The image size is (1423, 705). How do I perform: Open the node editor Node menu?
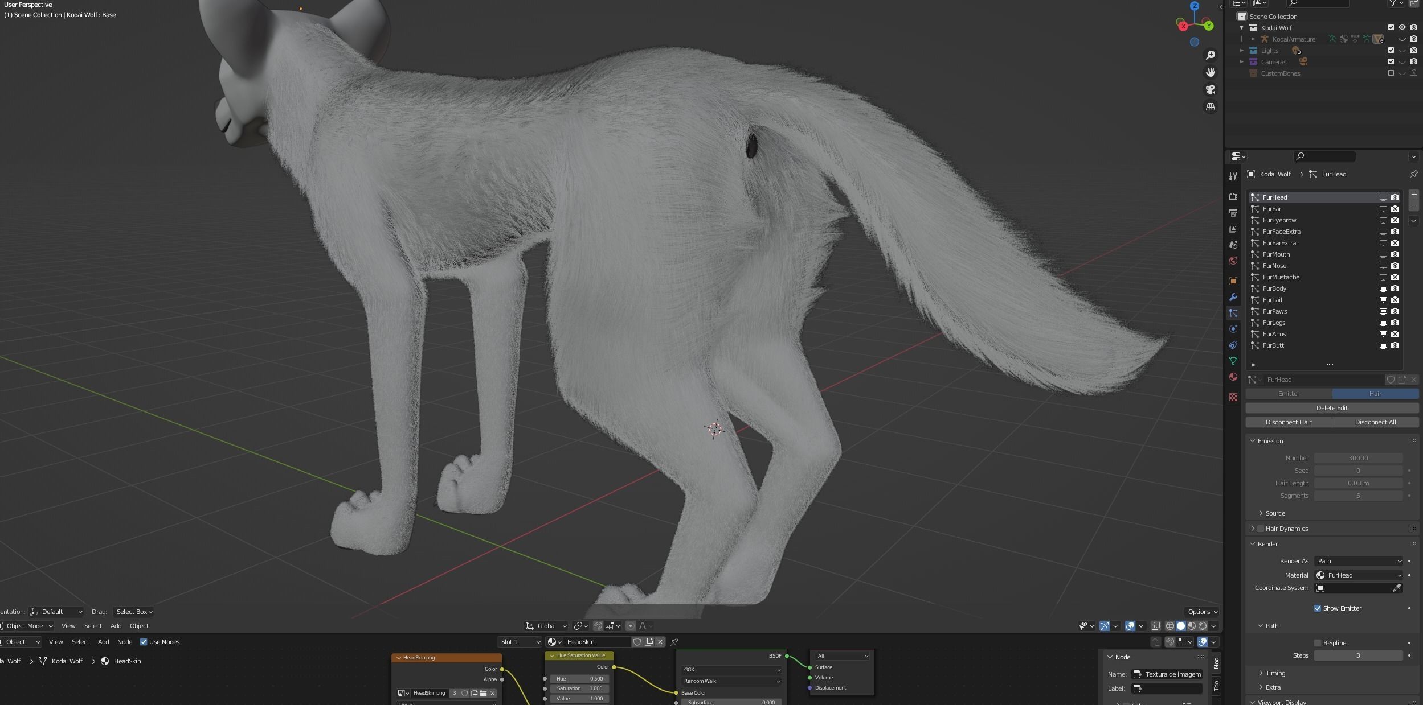click(125, 642)
